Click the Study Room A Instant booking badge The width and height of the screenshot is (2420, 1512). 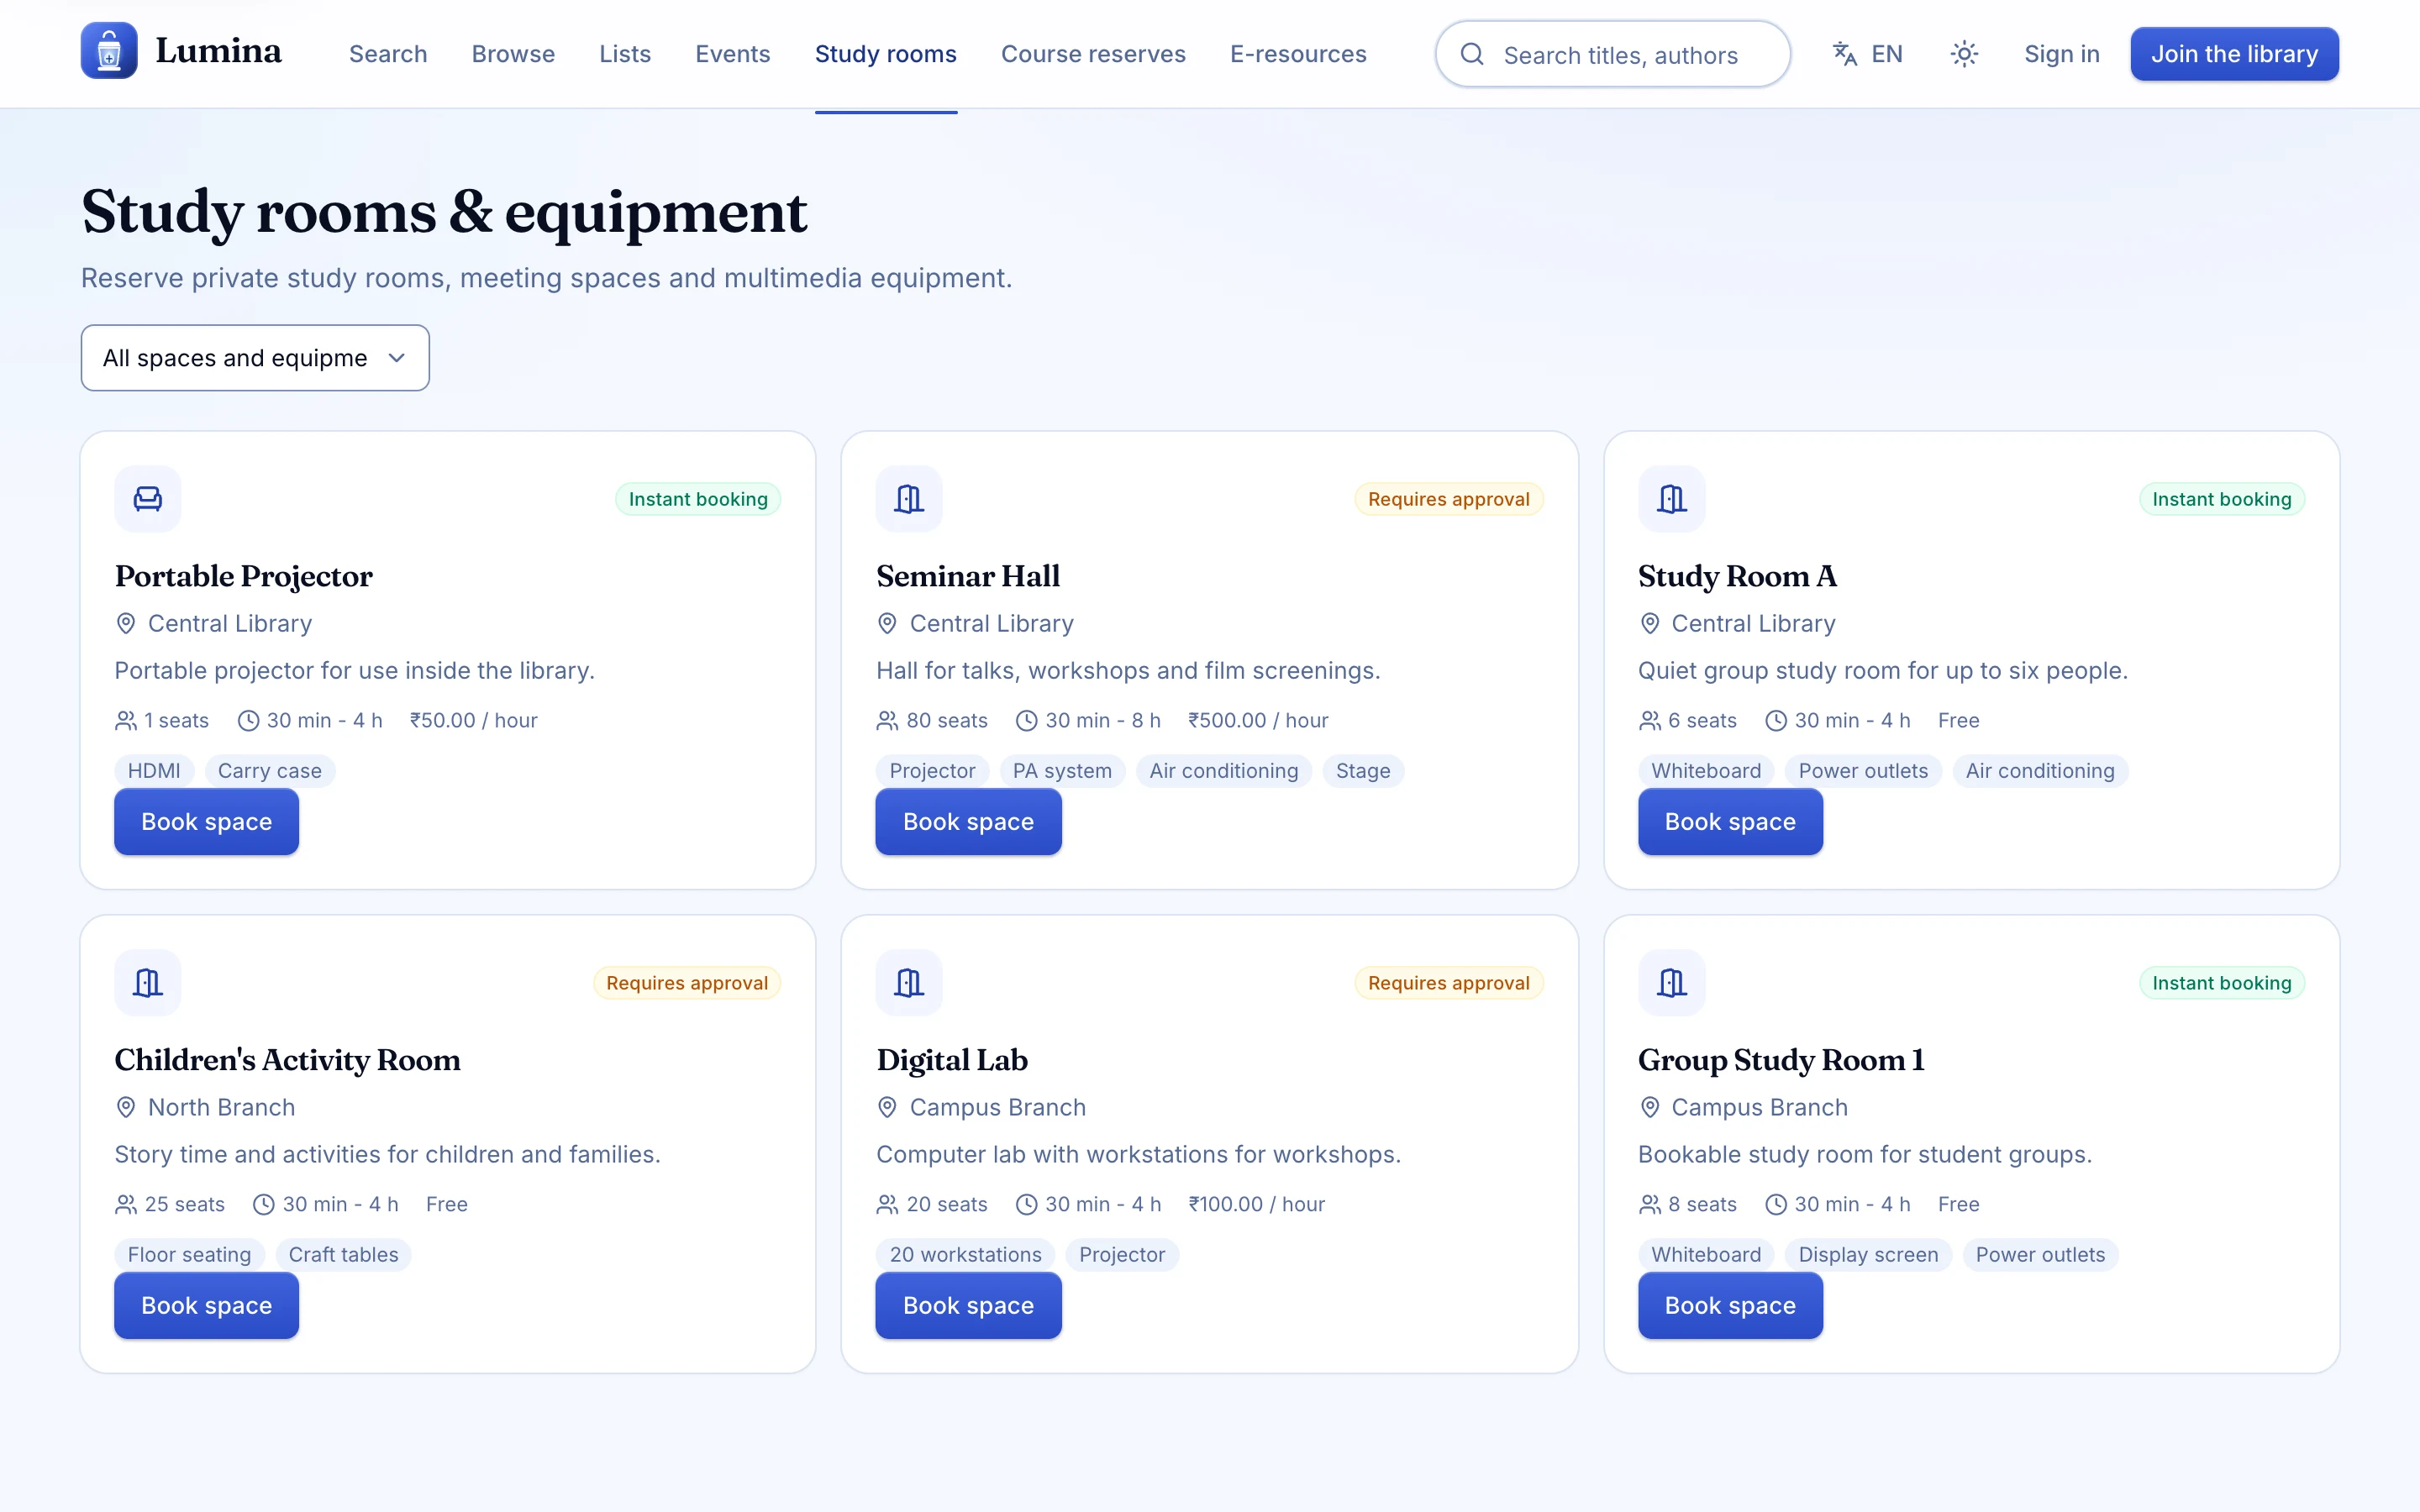tap(2221, 499)
